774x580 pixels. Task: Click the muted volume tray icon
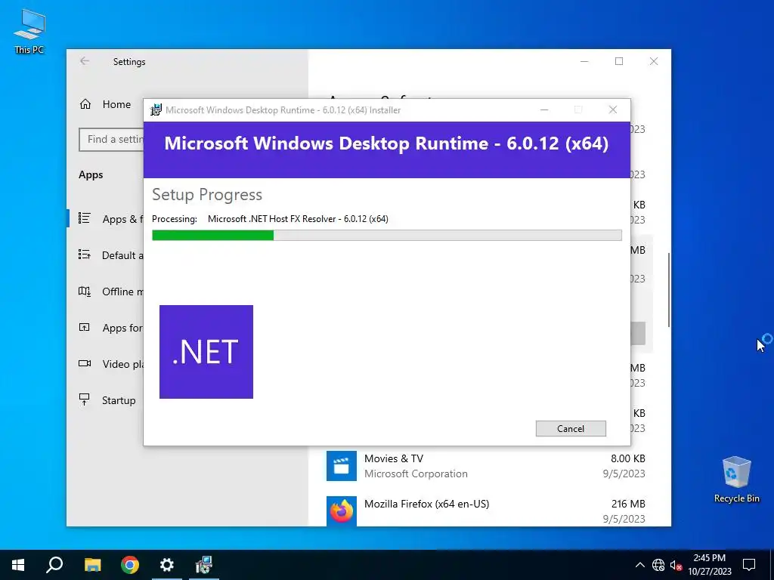coord(676,565)
